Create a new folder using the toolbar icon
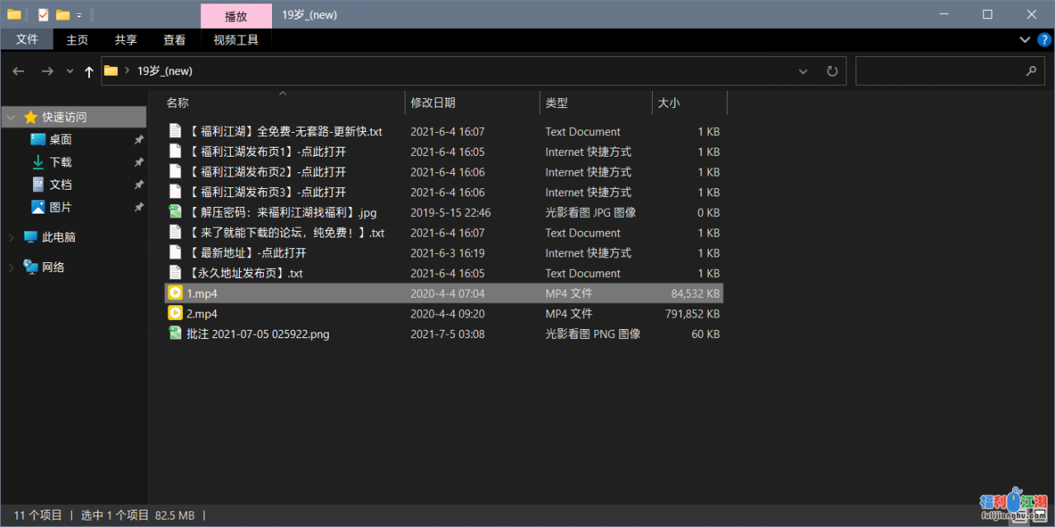1055x527 pixels. click(x=62, y=14)
